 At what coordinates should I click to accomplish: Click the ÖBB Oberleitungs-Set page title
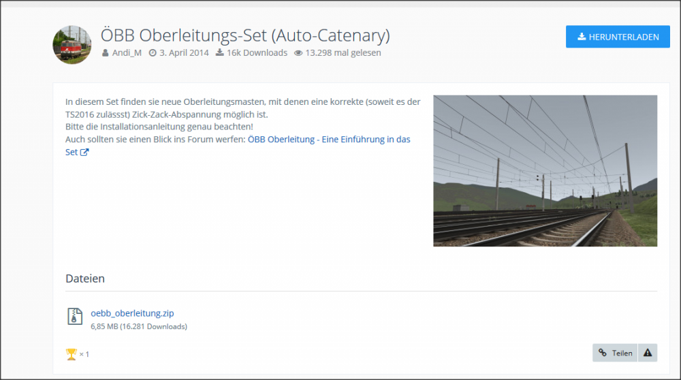pyautogui.click(x=245, y=35)
